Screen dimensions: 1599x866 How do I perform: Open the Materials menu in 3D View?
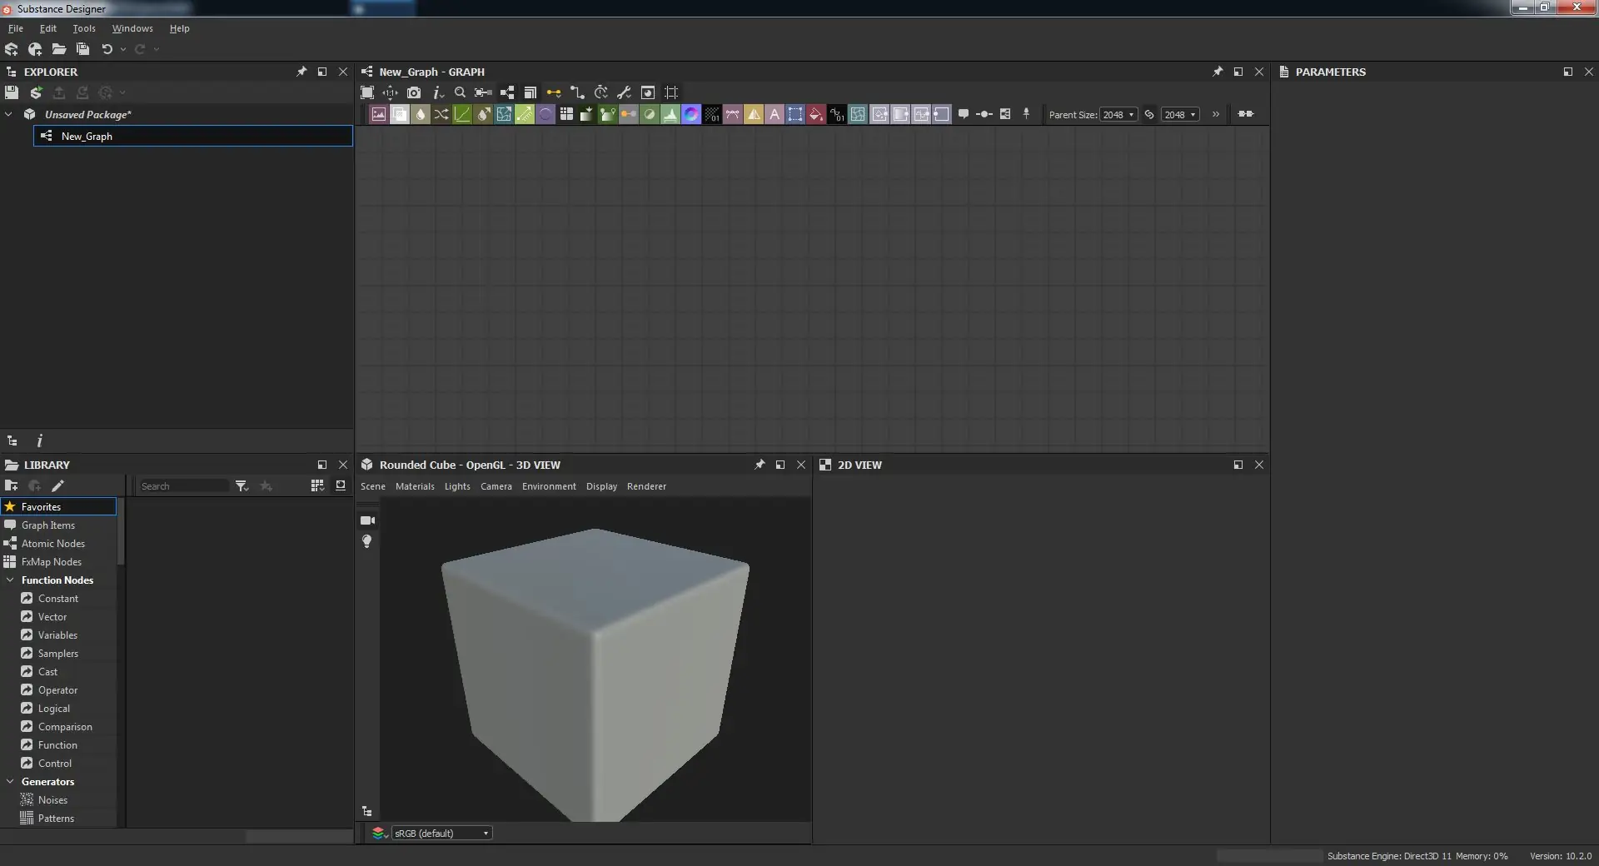(x=415, y=486)
